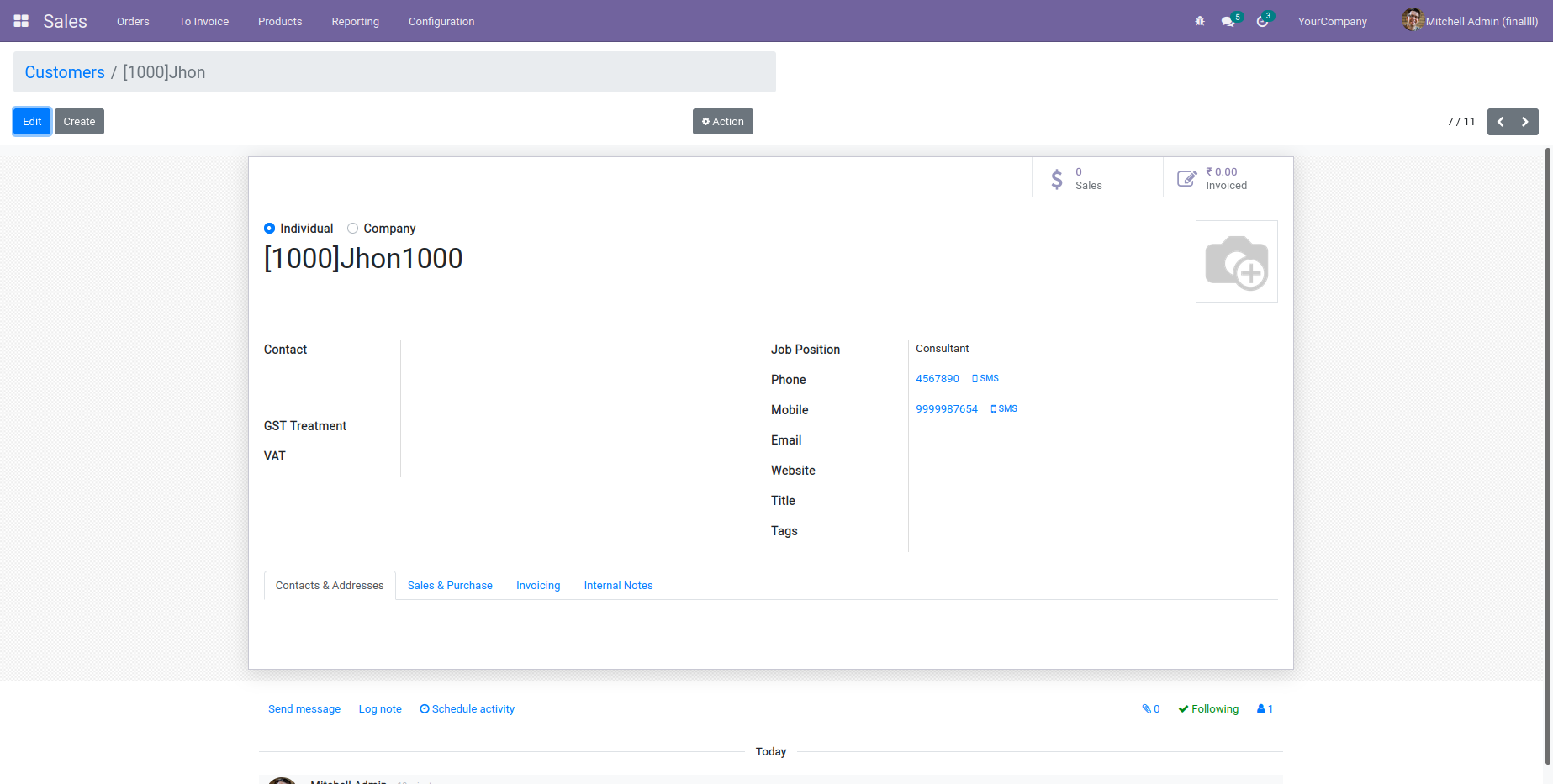This screenshot has width=1553, height=784.
Task: Switch to Sales & Purchase tab
Action: point(450,586)
